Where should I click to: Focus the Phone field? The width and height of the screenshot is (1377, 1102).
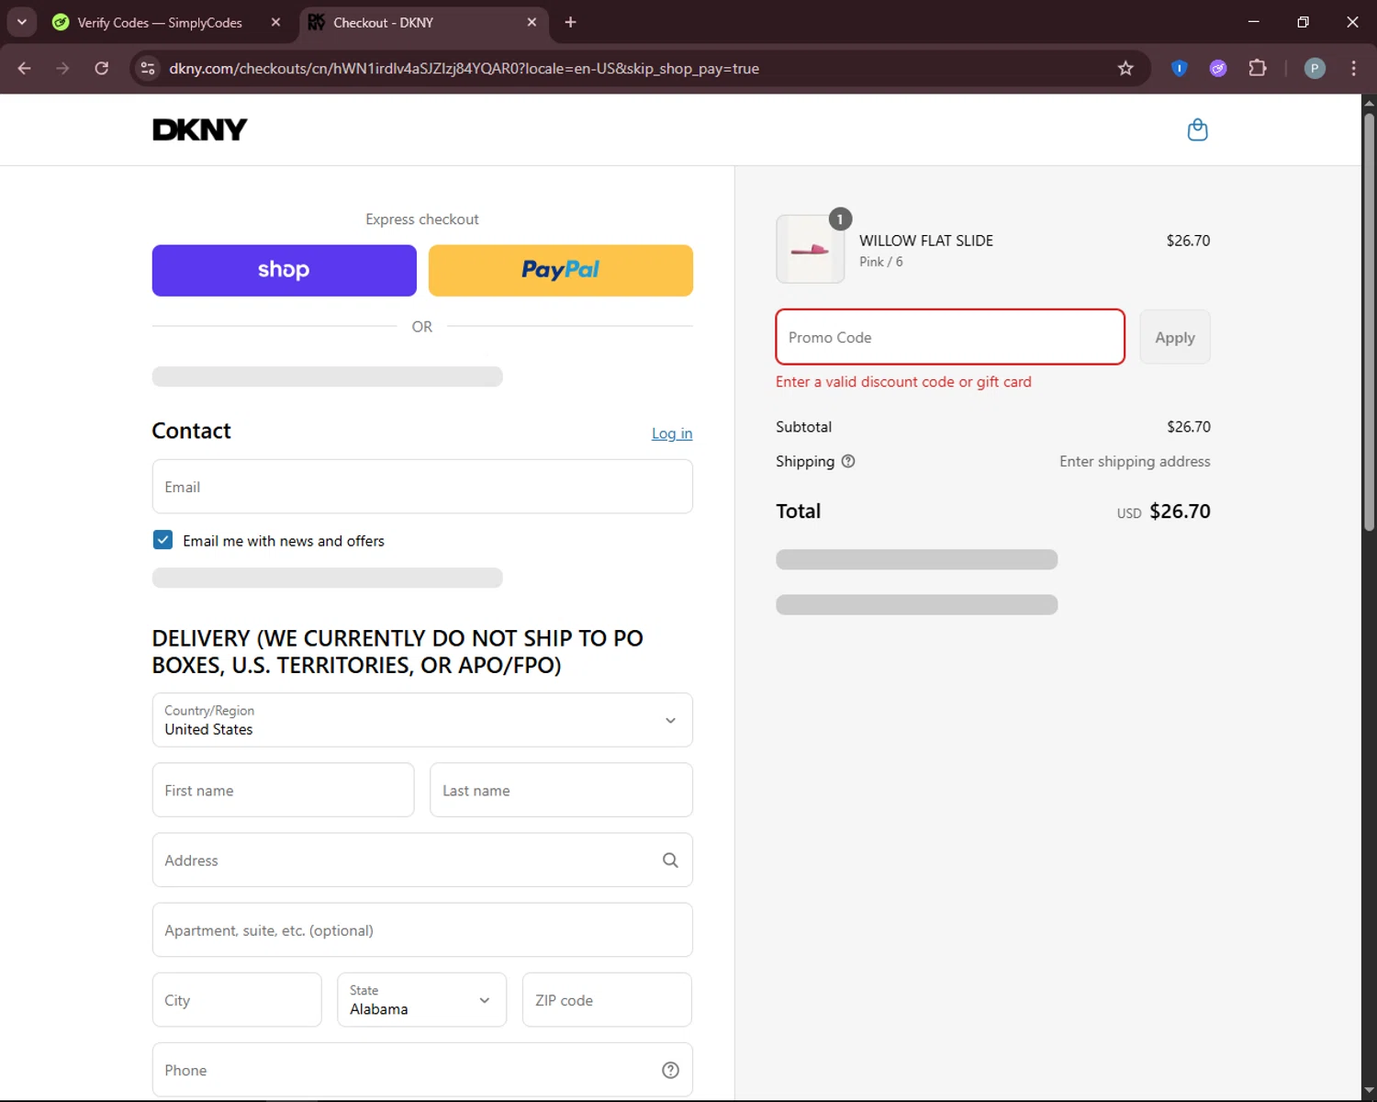pyautogui.click(x=422, y=1070)
